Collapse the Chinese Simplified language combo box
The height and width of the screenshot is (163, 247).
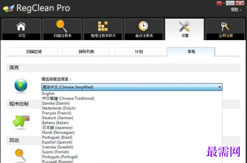pyautogui.click(x=132, y=87)
